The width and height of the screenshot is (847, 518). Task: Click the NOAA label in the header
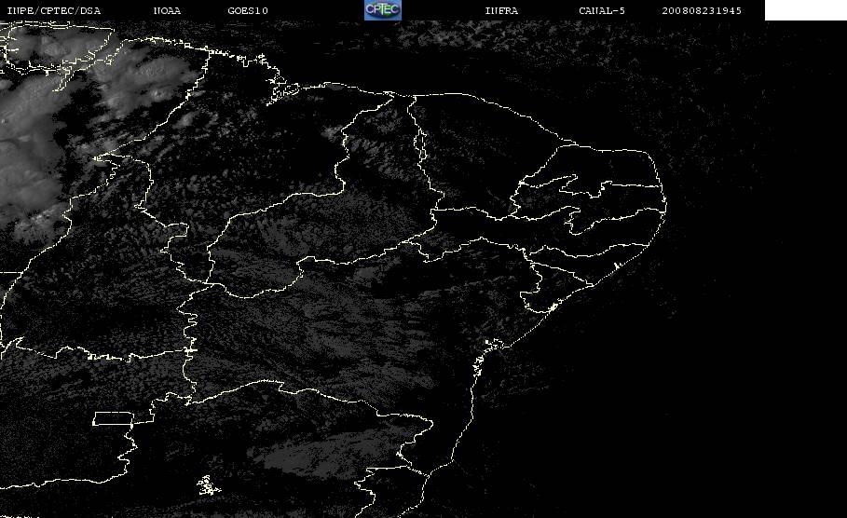coord(167,10)
